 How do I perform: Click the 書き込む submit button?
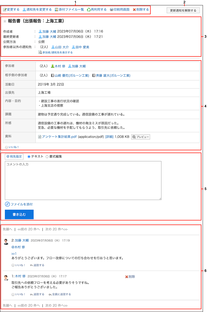coord(19,214)
